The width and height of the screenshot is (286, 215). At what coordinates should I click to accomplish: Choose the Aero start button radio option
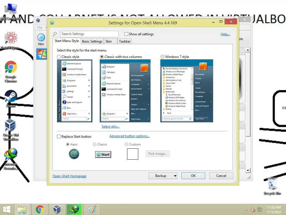tap(68, 144)
